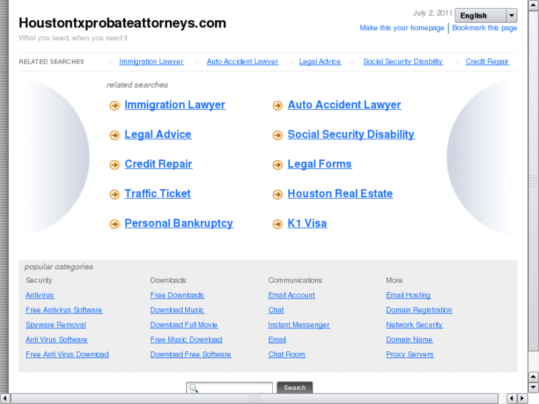
Task: Focus the search text field
Action: 229,388
